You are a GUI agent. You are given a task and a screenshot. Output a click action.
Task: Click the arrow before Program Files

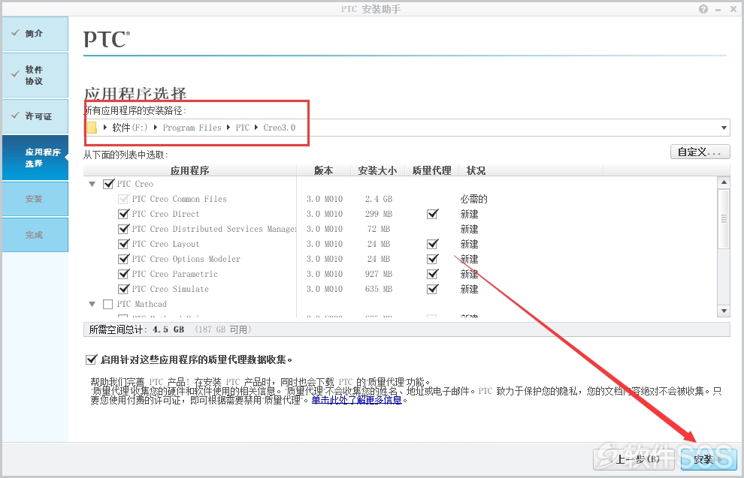click(x=155, y=127)
